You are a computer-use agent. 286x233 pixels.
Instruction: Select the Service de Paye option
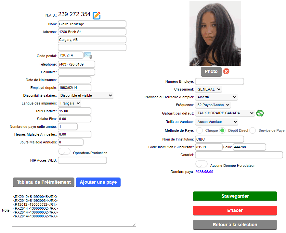[253, 130]
